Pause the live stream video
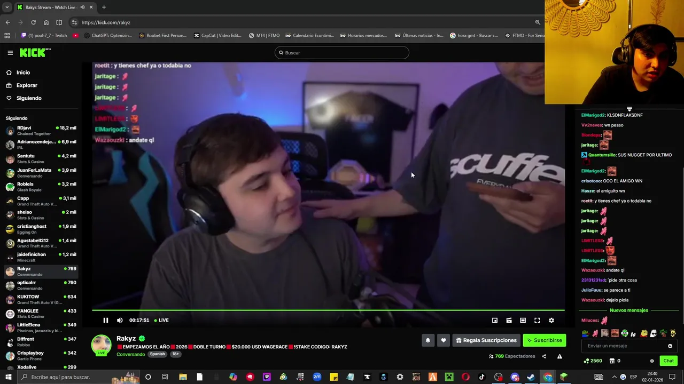 coord(106,320)
